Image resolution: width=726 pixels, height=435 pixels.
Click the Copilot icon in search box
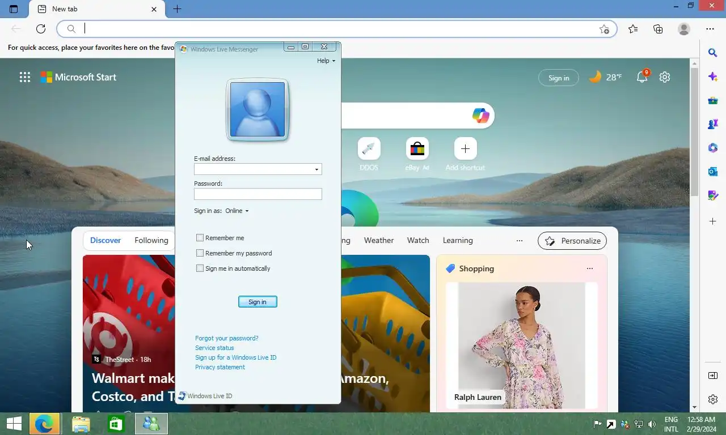click(480, 116)
